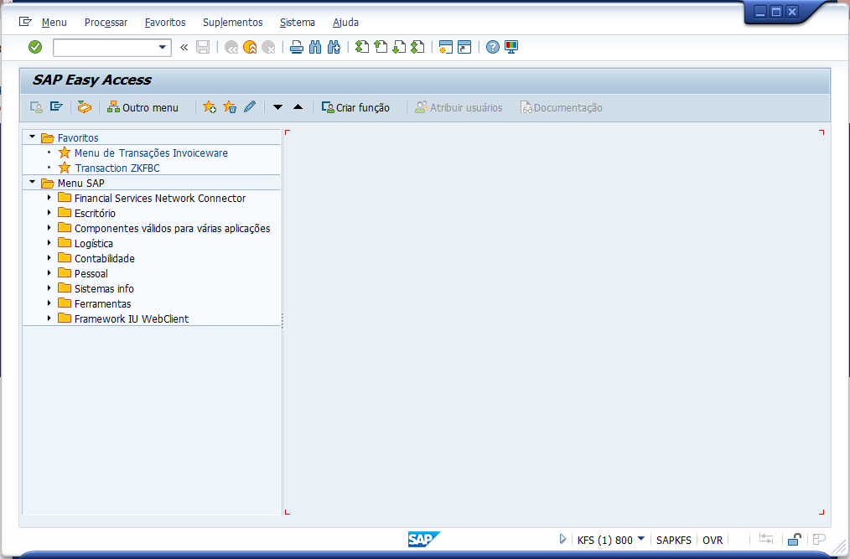Viewport: 850px width, 559px height.
Task: Click the User Menu icon in application toolbar
Action: pos(36,107)
